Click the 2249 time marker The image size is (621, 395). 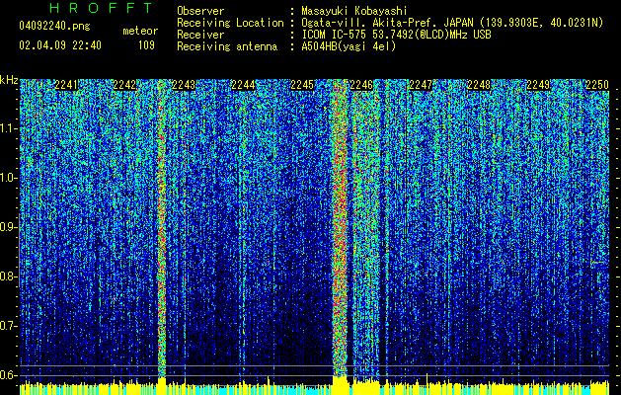pos(538,85)
